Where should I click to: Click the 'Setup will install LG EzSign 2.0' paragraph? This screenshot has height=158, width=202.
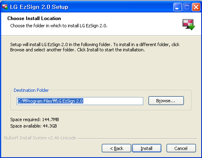pyautogui.click(x=95, y=47)
